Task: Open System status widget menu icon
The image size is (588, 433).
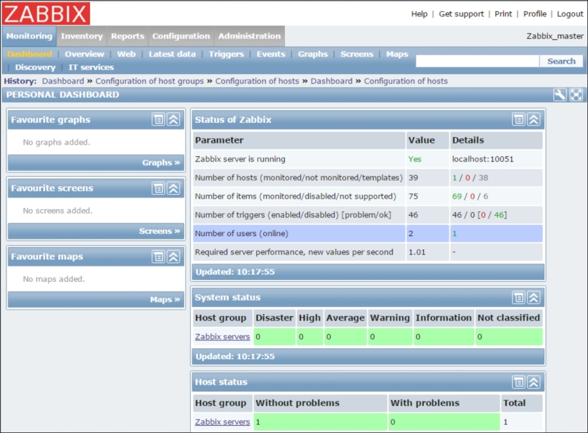Action: coord(519,298)
